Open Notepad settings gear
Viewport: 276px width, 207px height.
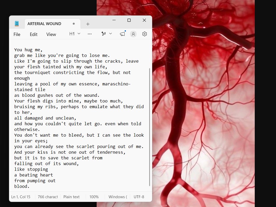(x=145, y=34)
